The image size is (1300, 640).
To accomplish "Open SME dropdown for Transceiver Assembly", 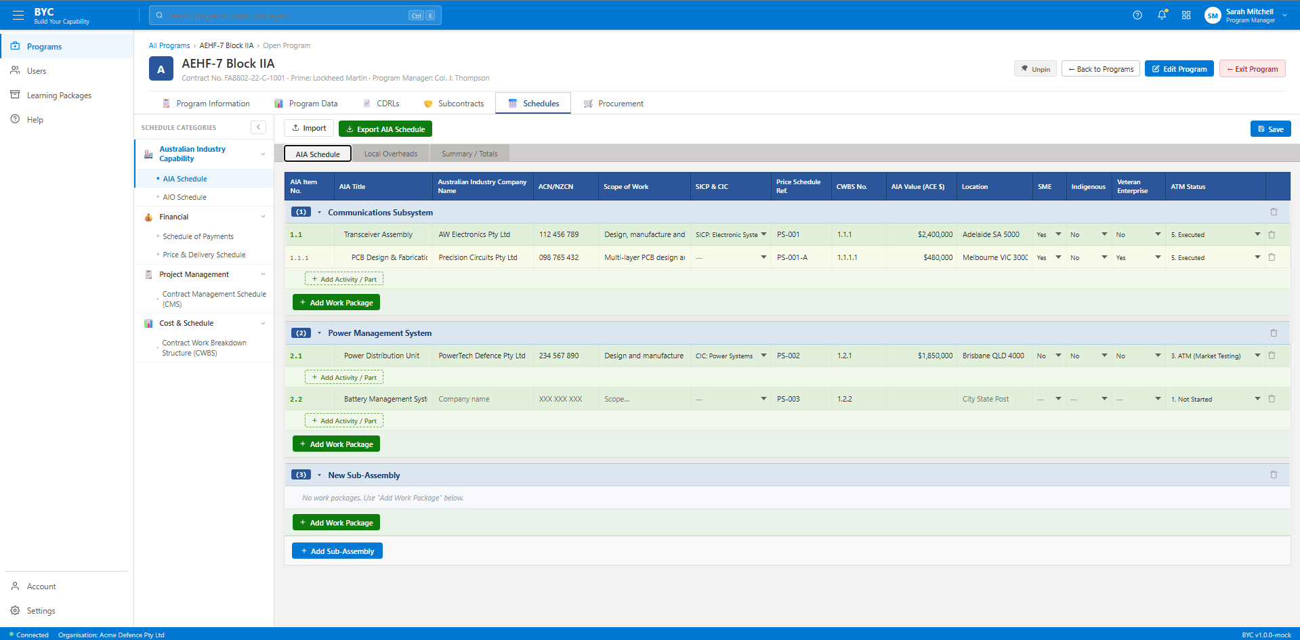I will (1049, 234).
